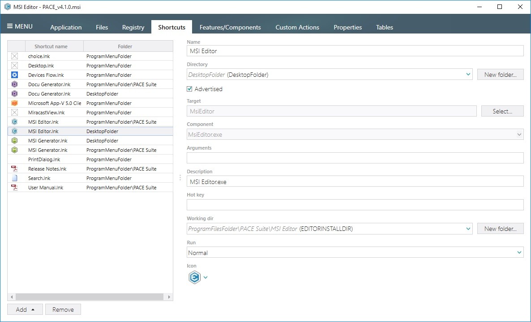Expand the Directory dropdown

pos(468,74)
